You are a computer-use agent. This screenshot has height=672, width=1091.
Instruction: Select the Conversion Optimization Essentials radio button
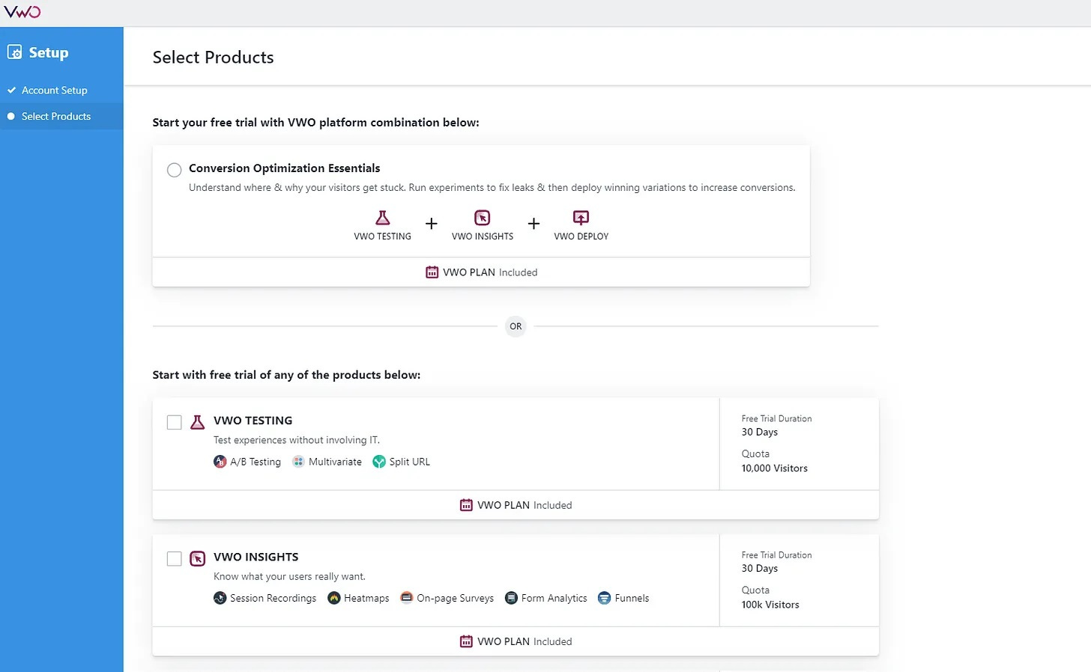[174, 170]
